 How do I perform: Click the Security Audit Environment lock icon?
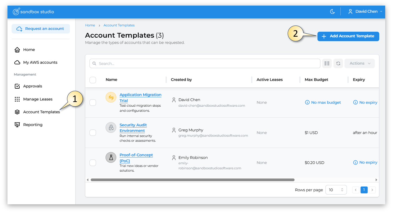(x=111, y=127)
